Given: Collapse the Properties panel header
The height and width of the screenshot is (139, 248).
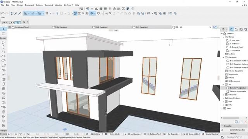Looking at the screenshot, I should [x=222, y=126].
